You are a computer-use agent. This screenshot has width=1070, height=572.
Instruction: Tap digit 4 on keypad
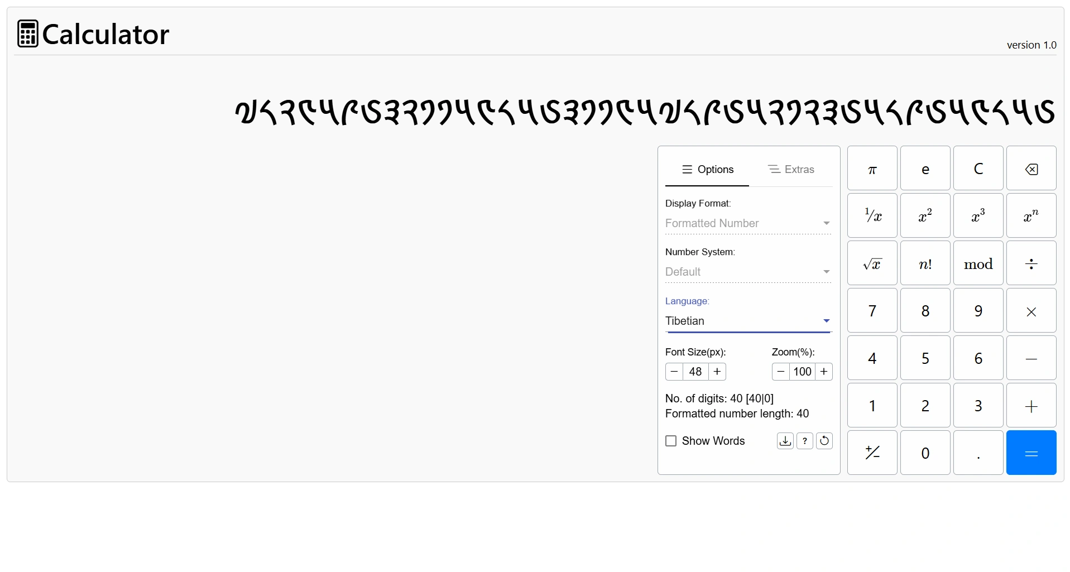click(x=872, y=358)
